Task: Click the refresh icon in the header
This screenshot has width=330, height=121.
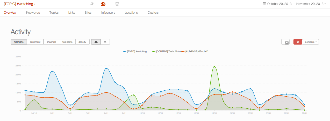Action: pos(92,4)
